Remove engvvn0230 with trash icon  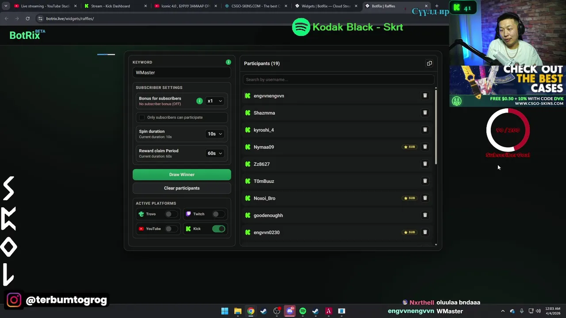click(x=425, y=232)
